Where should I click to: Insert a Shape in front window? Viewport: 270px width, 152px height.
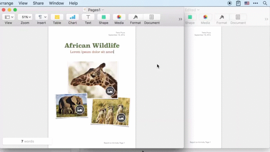pyautogui.click(x=103, y=17)
